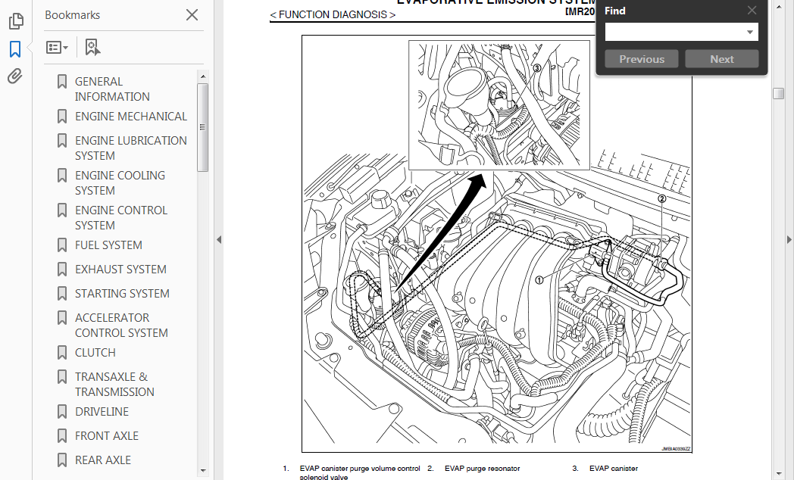
Task: Open the bookmarks Options dropdown menu
Action: point(57,48)
